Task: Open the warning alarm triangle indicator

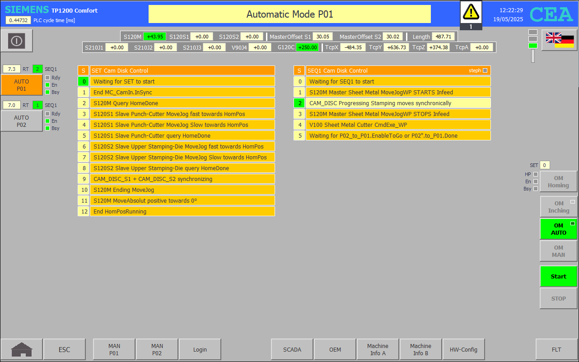Action: (x=471, y=12)
